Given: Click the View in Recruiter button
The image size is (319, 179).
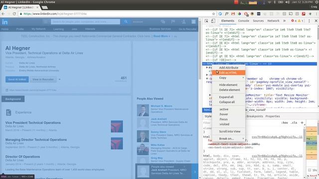Looking at the screenshot, I should [43, 80].
